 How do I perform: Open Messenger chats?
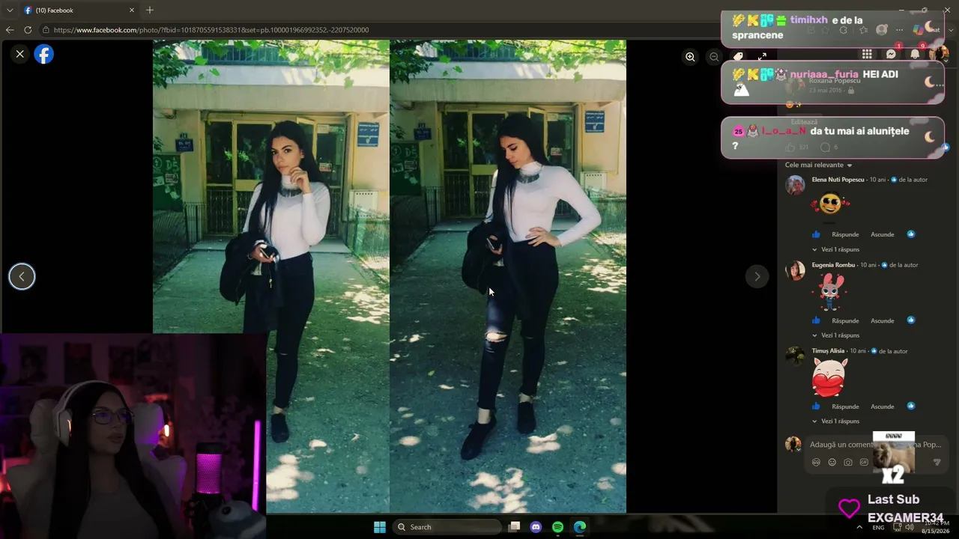(891, 54)
